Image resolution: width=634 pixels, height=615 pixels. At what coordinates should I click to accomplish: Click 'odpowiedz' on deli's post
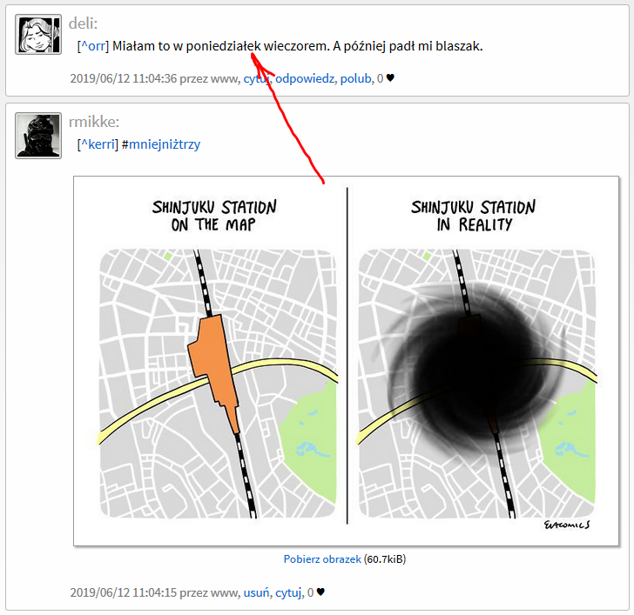tap(305, 78)
